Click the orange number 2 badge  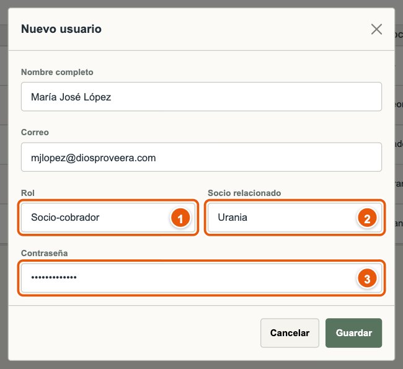(367, 218)
